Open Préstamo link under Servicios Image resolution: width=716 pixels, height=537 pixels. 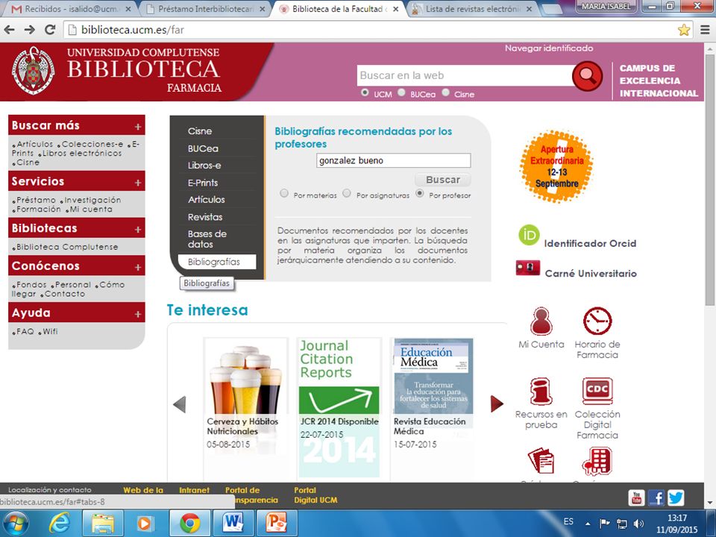(34, 200)
